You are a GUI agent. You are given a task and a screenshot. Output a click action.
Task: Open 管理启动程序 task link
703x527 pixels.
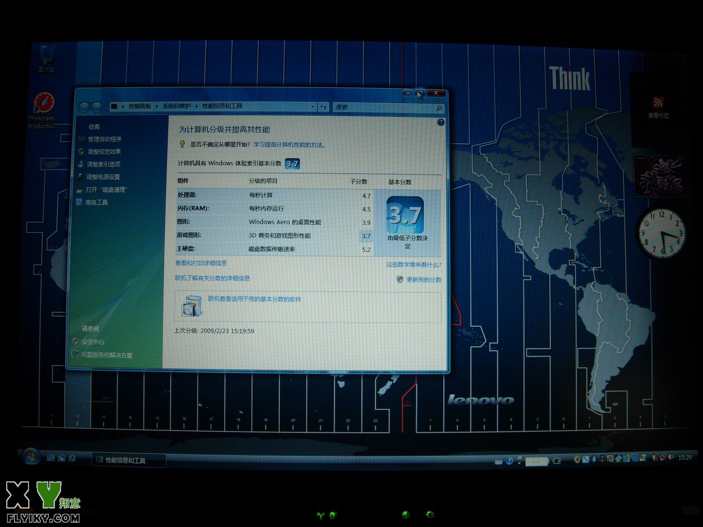coord(105,139)
